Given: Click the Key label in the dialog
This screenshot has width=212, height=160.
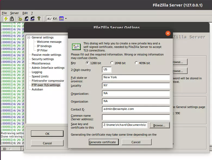Looking at the screenshot, I should click(x=73, y=63).
